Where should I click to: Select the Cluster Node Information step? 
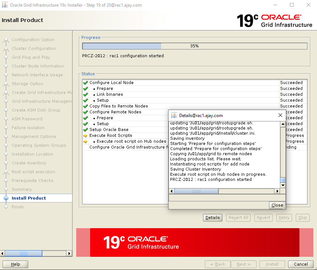pos(38,66)
